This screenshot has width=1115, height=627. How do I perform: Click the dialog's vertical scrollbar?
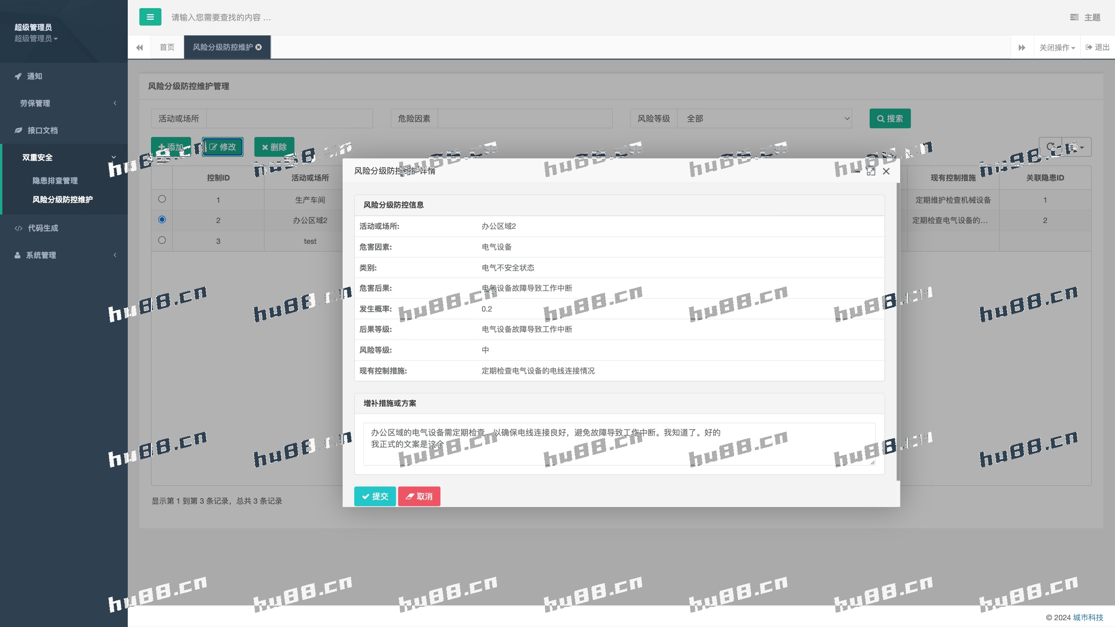coord(898,331)
